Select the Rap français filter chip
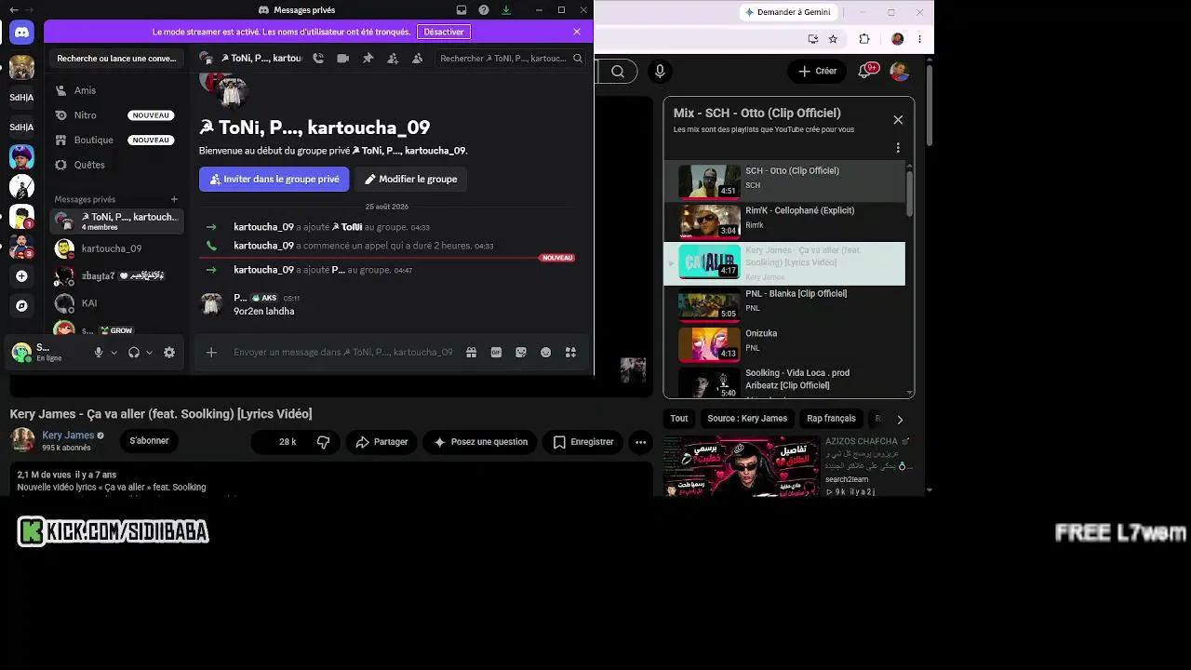1191x670 pixels. [831, 419]
